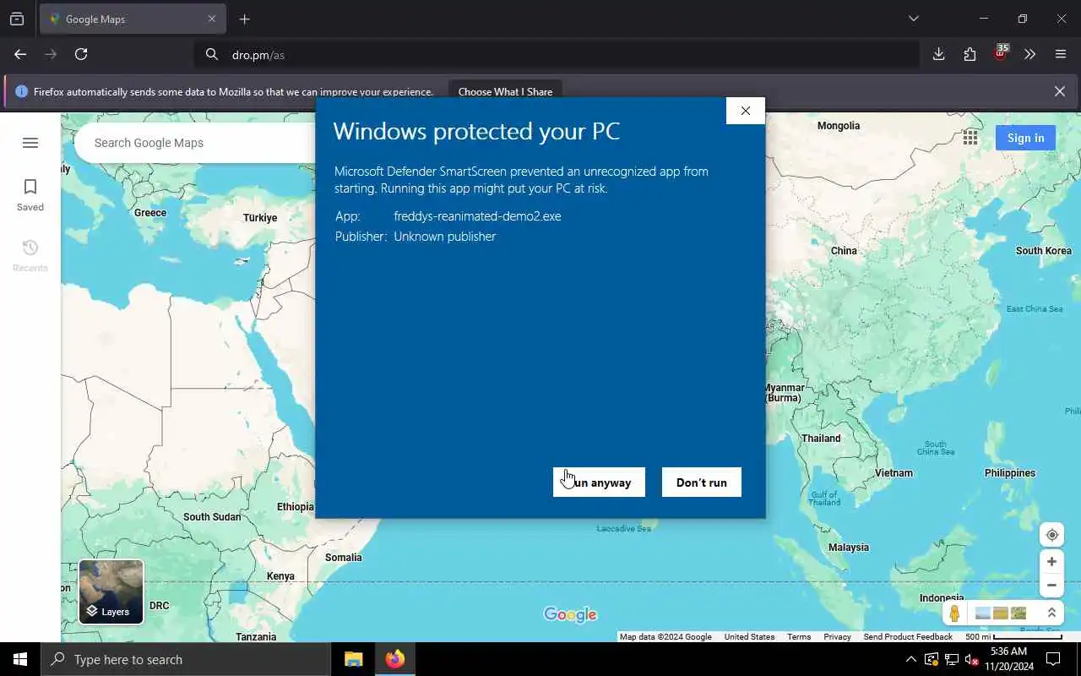This screenshot has width=1081, height=676.
Task: Click Greece label on map
Action: coord(150,213)
